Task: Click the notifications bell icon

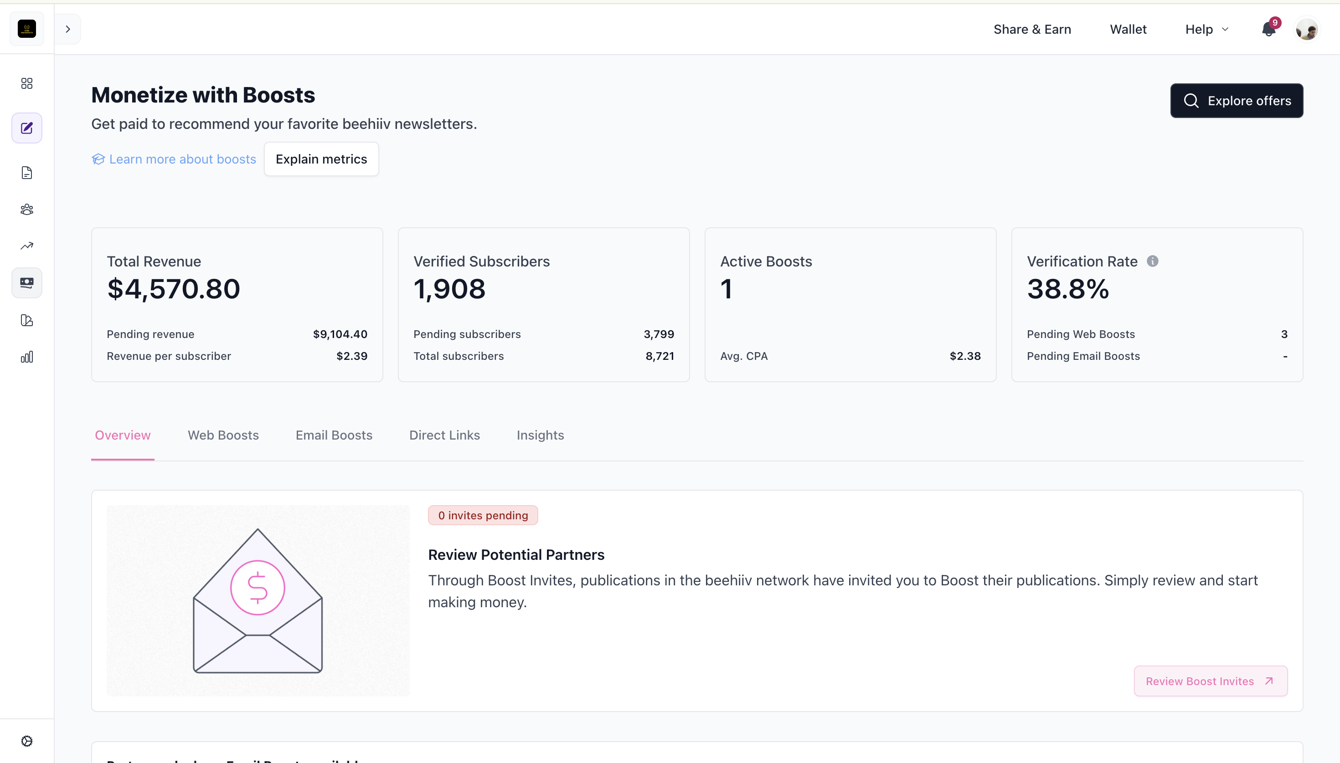Action: coord(1269,30)
